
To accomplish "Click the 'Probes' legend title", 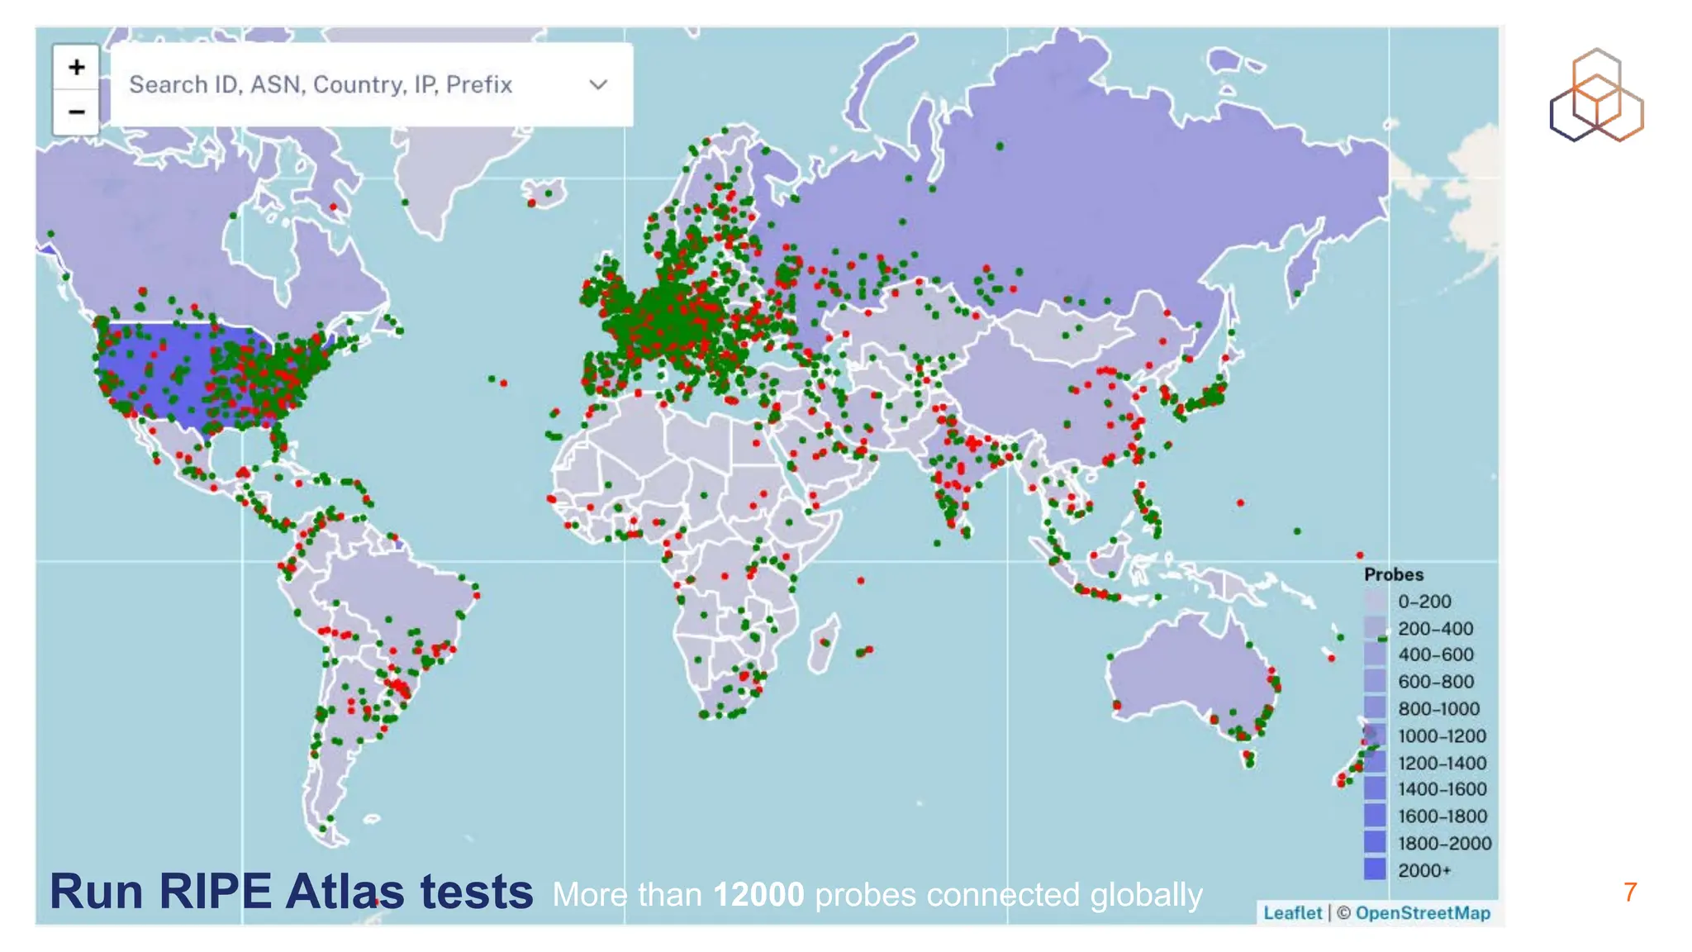I will point(1394,574).
